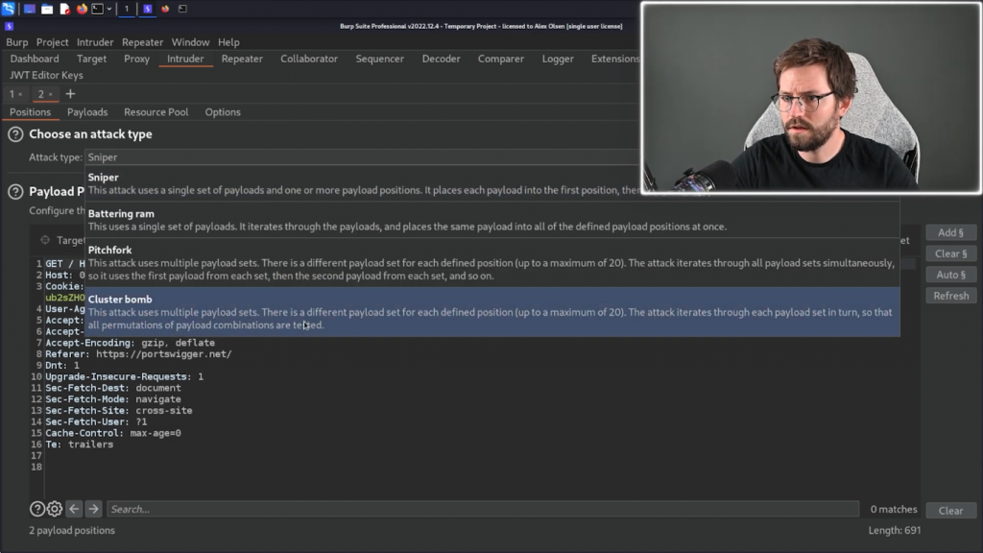The height and width of the screenshot is (553, 983).
Task: Open the Burp menu
Action: tap(17, 42)
